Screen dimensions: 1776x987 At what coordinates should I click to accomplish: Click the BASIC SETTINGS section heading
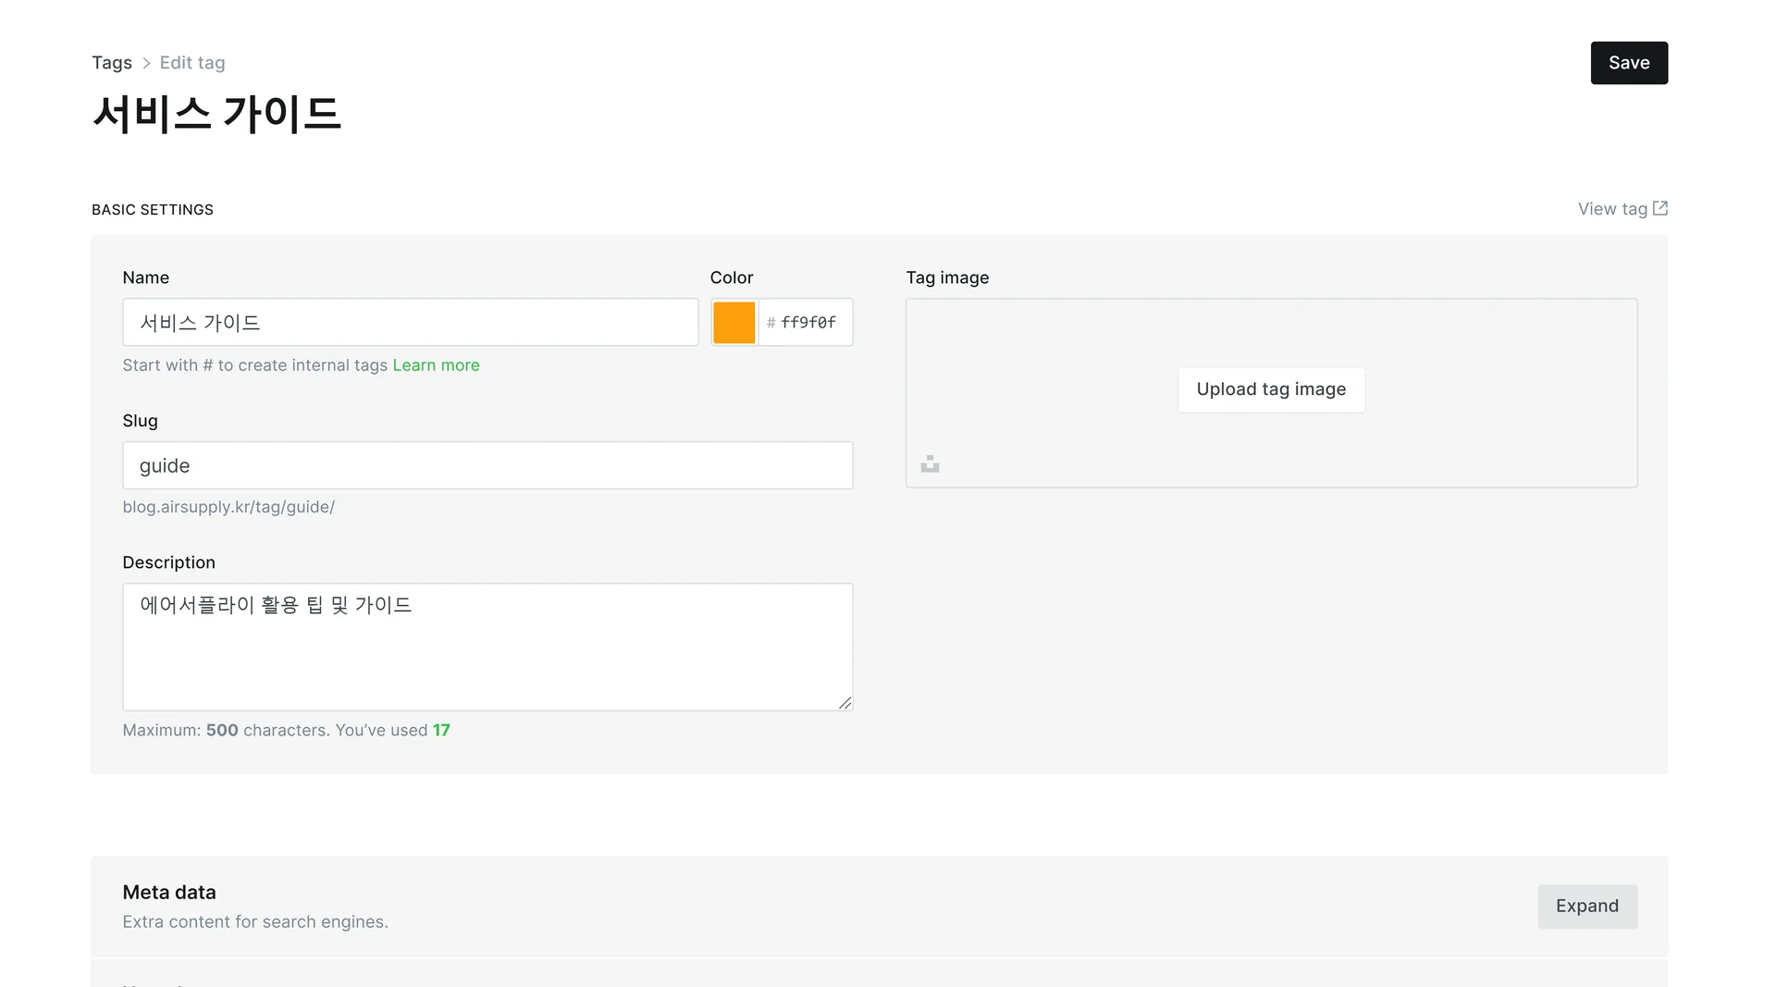152,209
